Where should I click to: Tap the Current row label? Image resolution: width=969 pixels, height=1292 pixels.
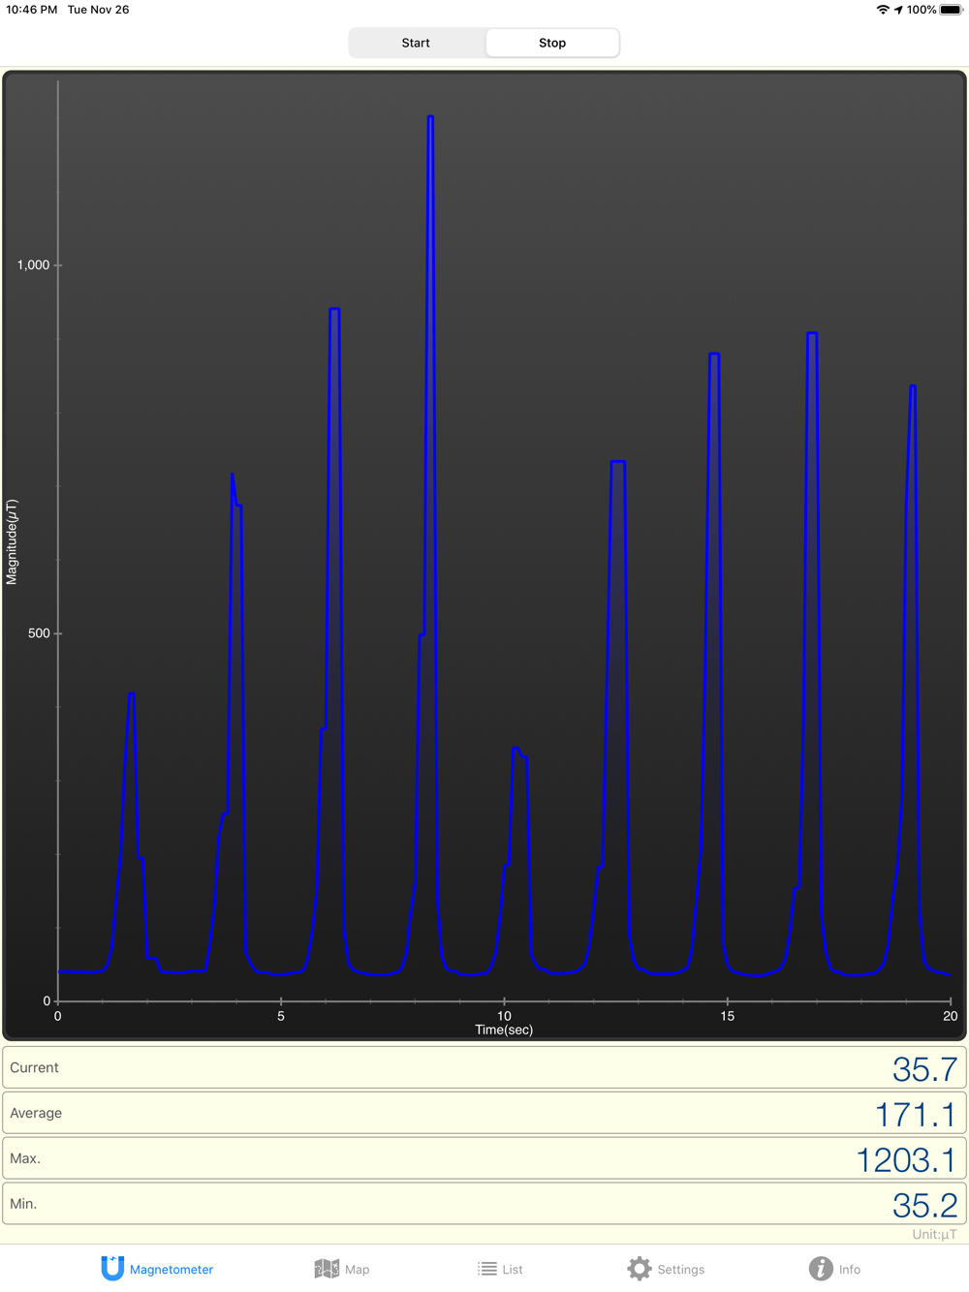[x=34, y=1067]
